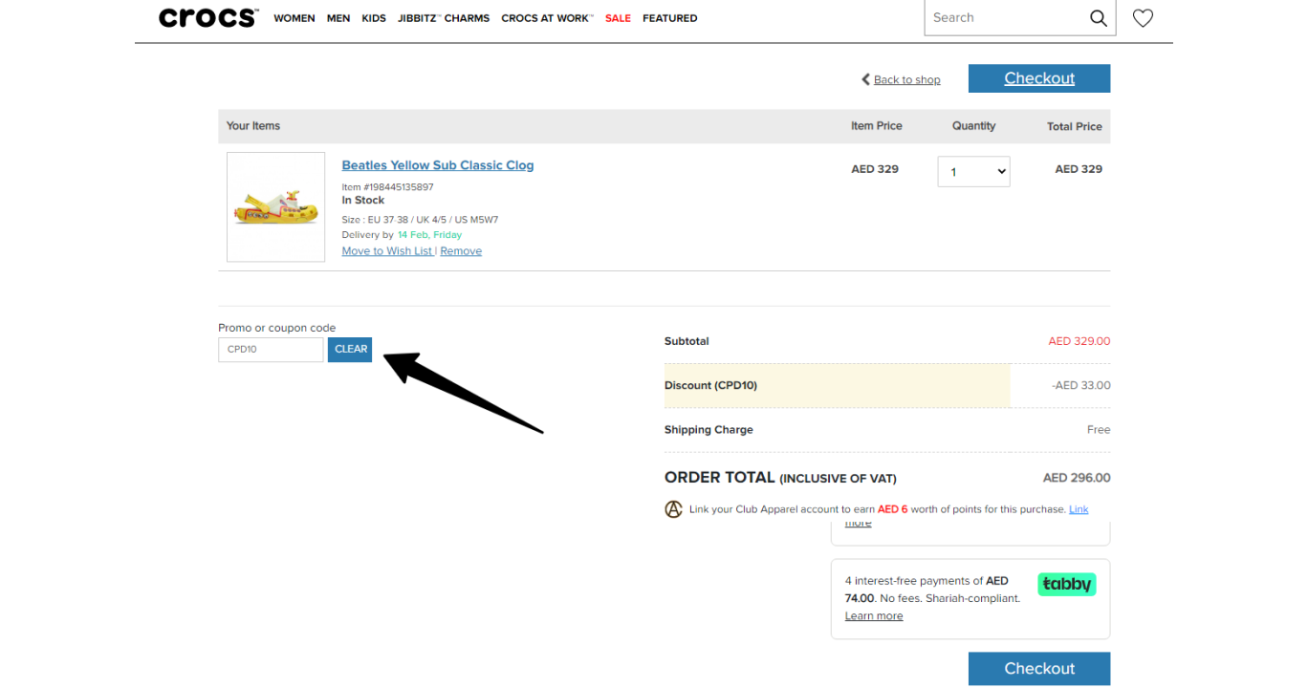This screenshot has width=1308, height=688.
Task: Click the Crocs logo
Action: click(208, 17)
